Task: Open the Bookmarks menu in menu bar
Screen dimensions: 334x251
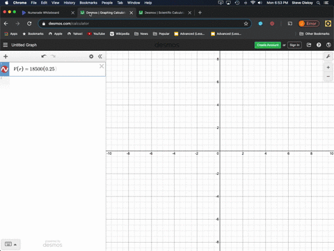Action: coord(88,3)
